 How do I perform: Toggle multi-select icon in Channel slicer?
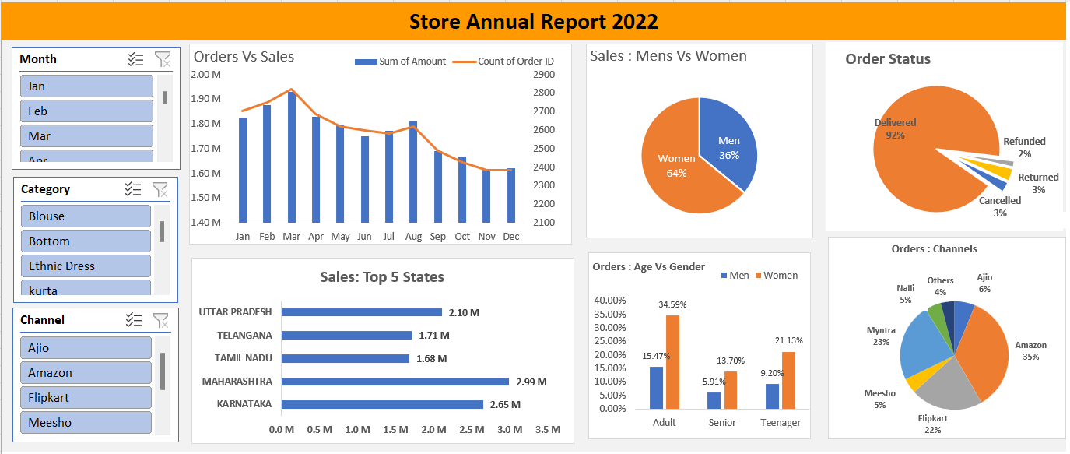(x=134, y=320)
